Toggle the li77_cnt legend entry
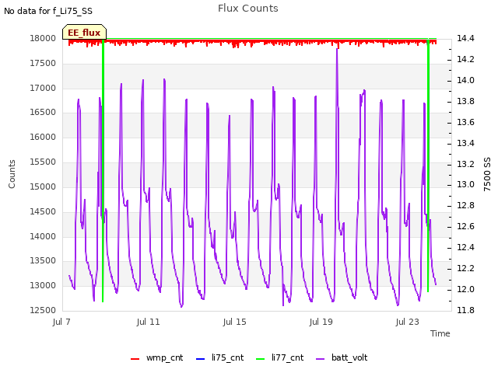The image size is (498, 373). tap(280, 357)
